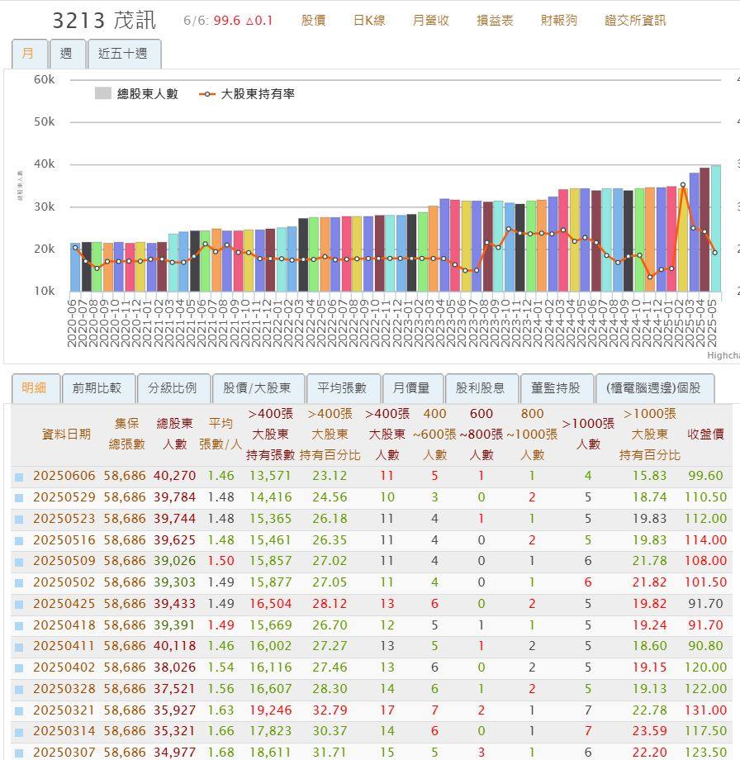Open the 證交所資訊 link
Screen dimensions: 740x760
pyautogui.click(x=634, y=20)
